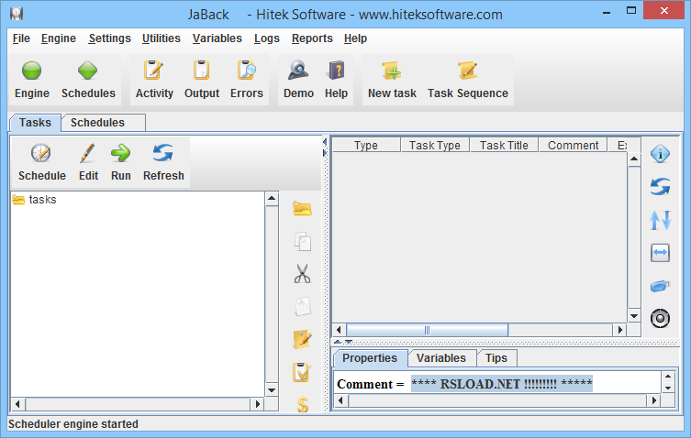Create a New task
The image size is (691, 438).
[x=392, y=80]
